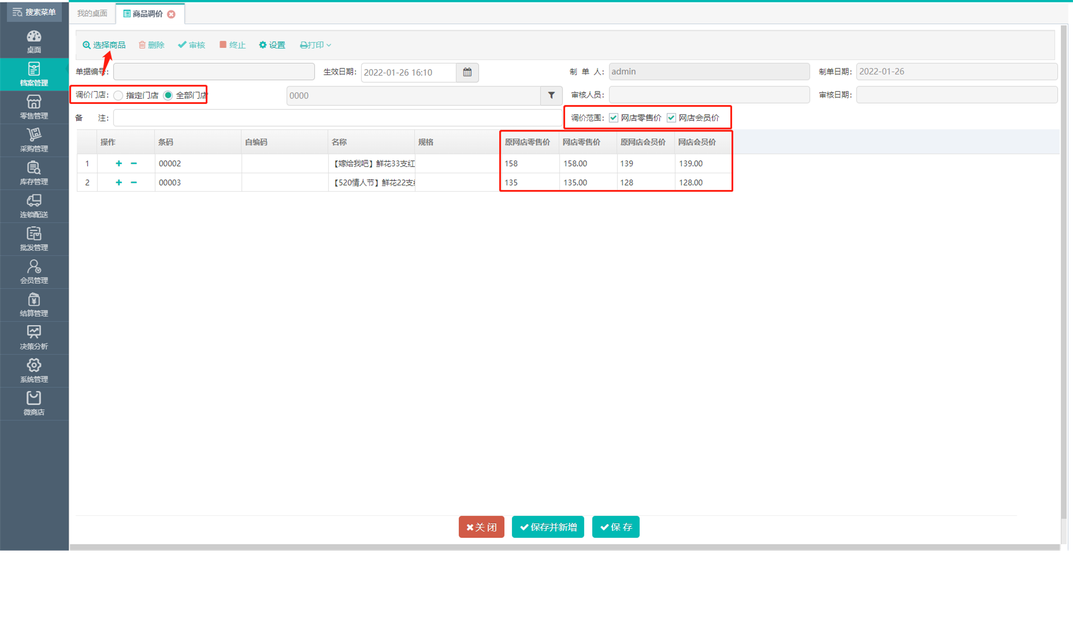Open the calendar picker for 生效日期
Image resolution: width=1073 pixels, height=624 pixels.
tap(467, 72)
